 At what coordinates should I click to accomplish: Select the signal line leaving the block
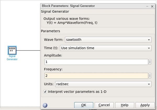[x=28, y=50]
